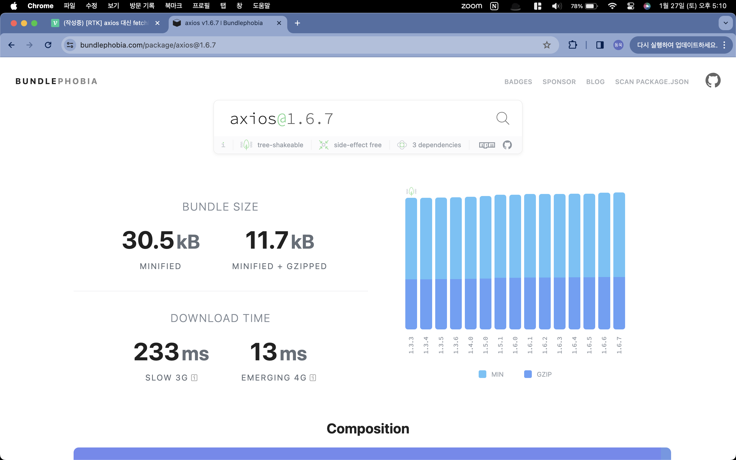Open the BLOG link
The height and width of the screenshot is (460, 736).
point(595,82)
